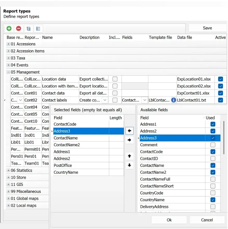This screenshot has width=228, height=229.
Task: Move selected field down with down arrow
Action: pyautogui.click(x=129, y=165)
